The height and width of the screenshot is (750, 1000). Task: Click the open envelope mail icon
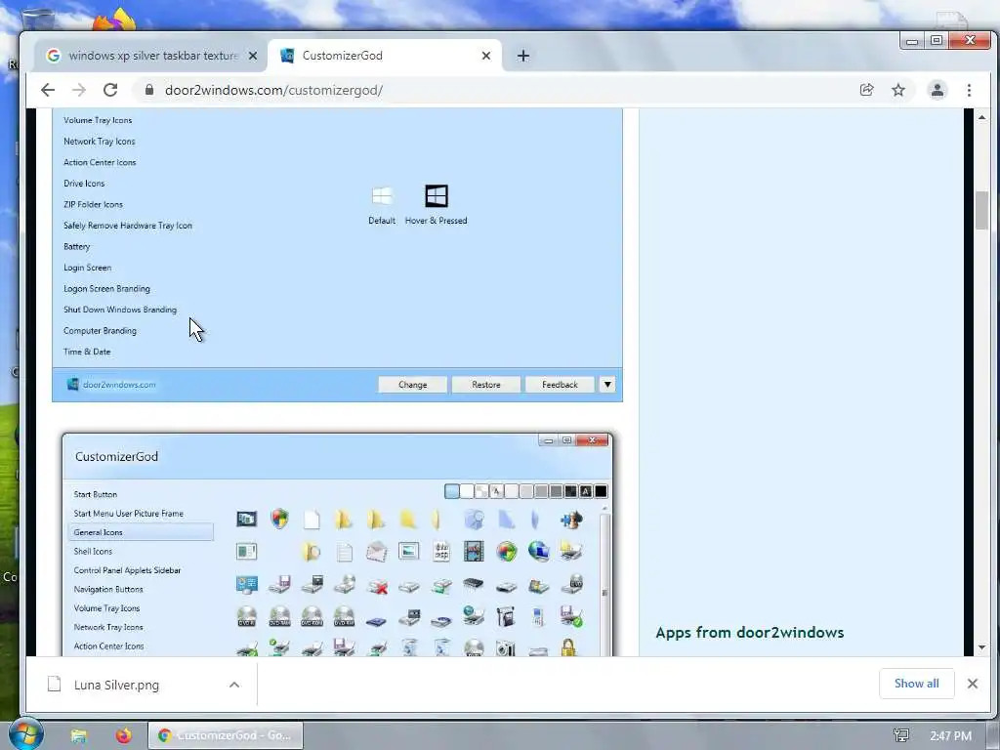coord(376,552)
